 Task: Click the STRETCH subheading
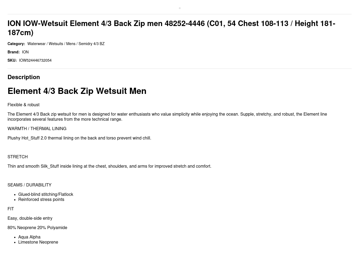[x=17, y=157]
